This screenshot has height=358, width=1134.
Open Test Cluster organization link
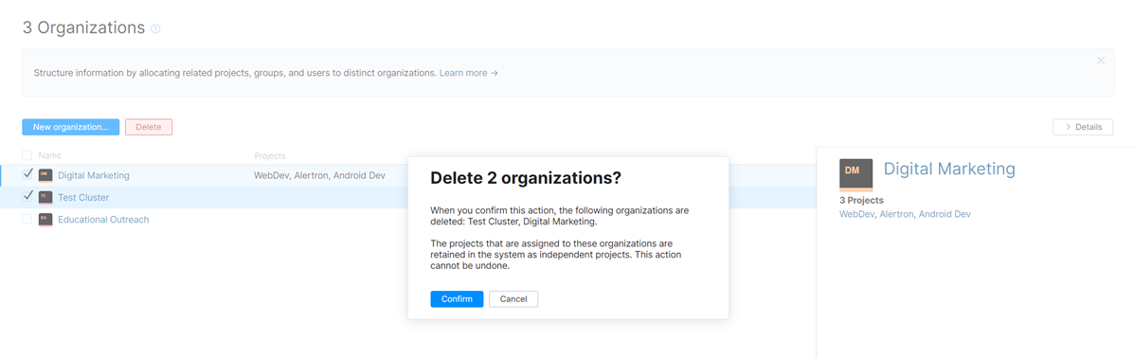click(84, 197)
